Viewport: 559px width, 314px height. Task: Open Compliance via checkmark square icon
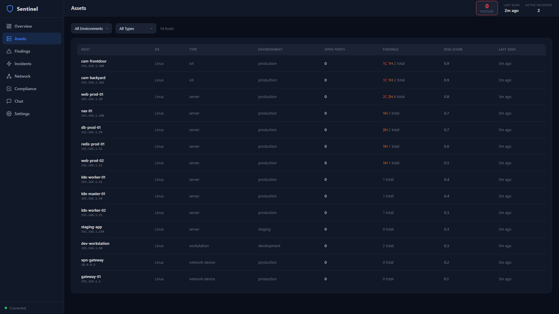click(9, 89)
